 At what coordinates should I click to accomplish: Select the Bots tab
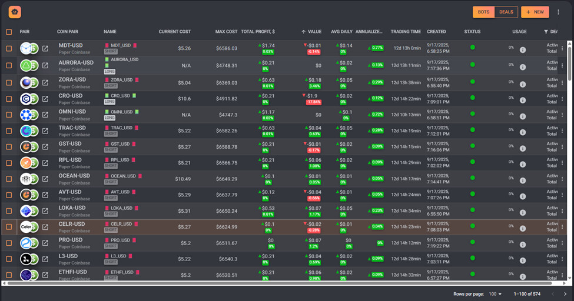[483, 12]
